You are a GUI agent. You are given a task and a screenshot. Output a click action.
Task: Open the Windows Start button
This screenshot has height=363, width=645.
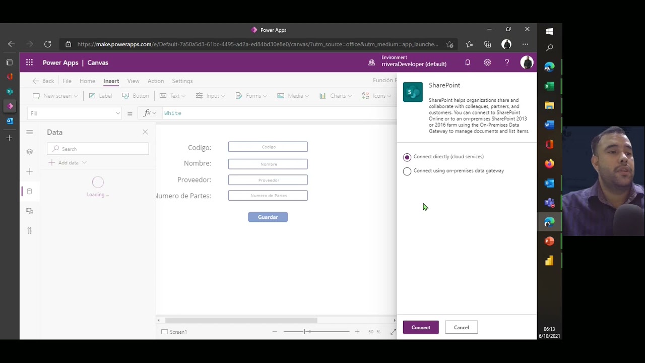[x=550, y=31]
